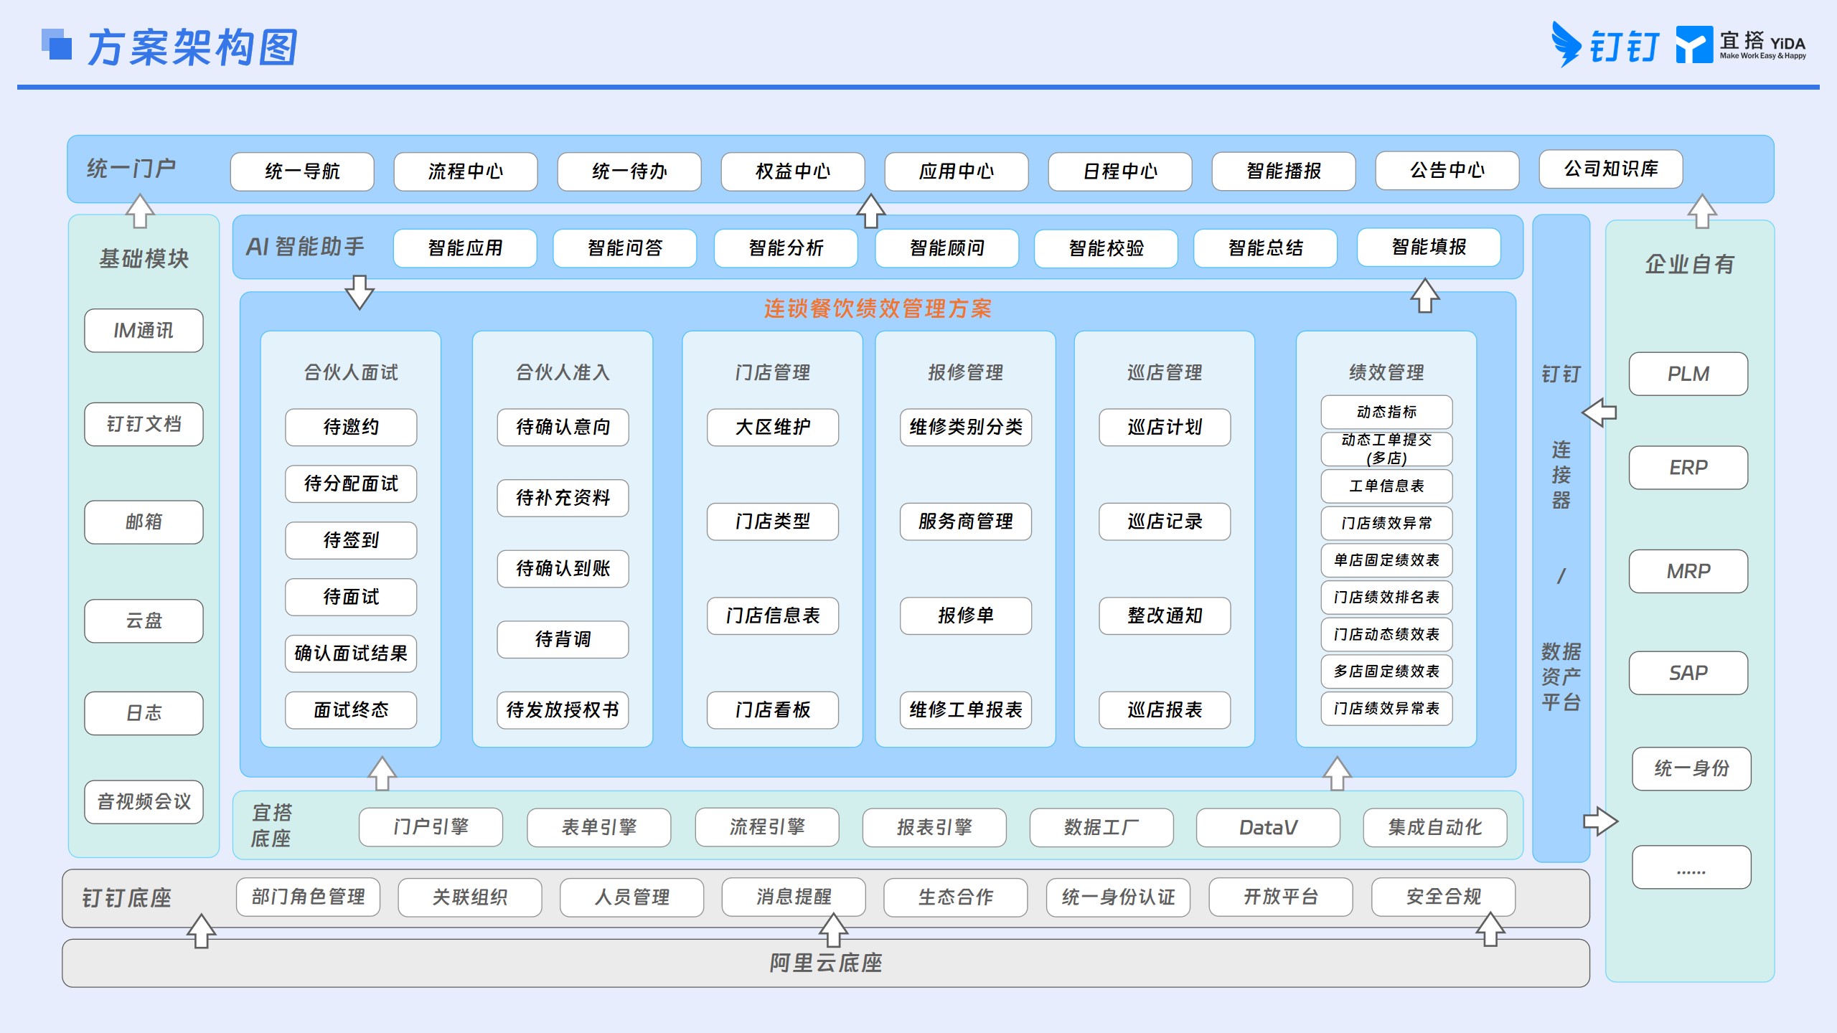The height and width of the screenshot is (1033, 1837).
Task: Click the down arrow under AI 智能助手
Action: (359, 291)
